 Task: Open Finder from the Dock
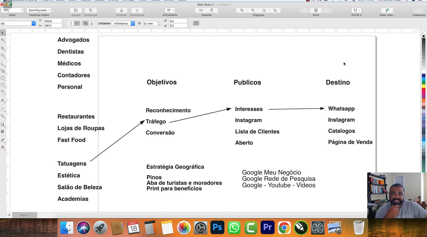coord(67,228)
